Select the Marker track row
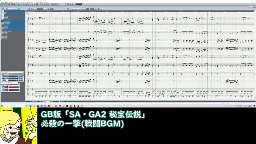Image resolution: width=256 pixels, height=144 pixels. tap(13, 11)
